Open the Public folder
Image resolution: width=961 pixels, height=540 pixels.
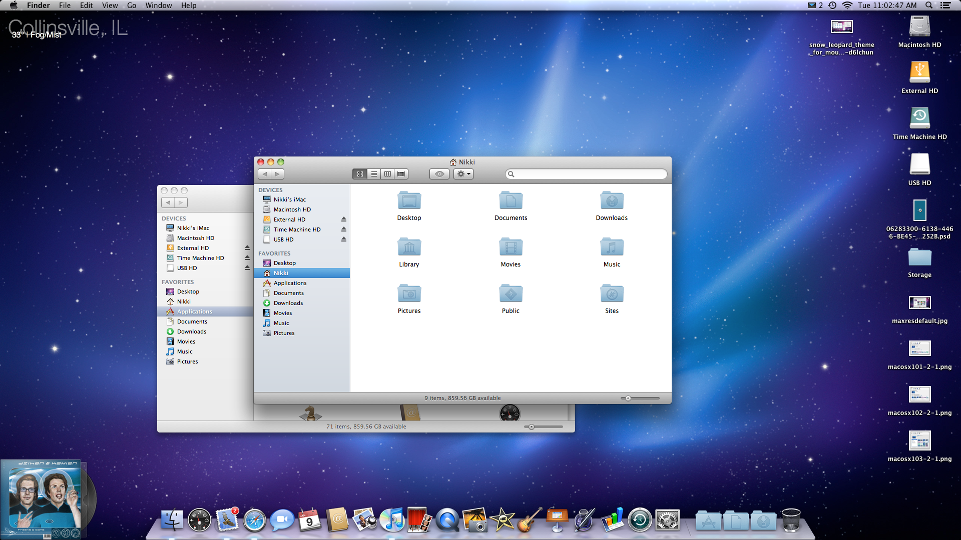[511, 294]
